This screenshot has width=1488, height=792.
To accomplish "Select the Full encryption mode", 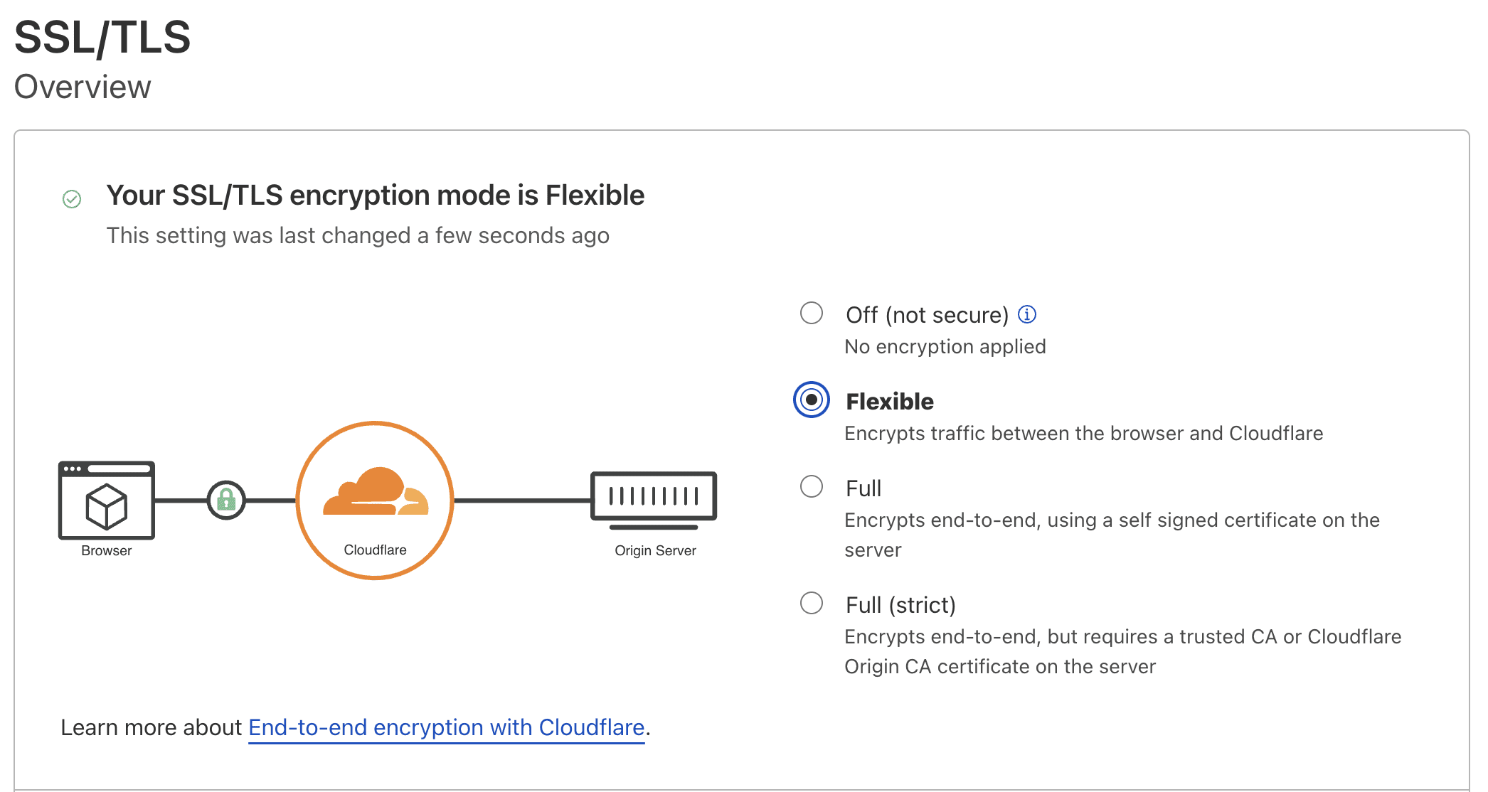I will [810, 486].
